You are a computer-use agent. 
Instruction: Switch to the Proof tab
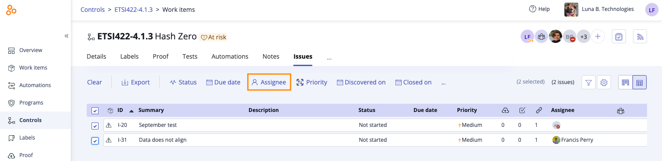click(161, 56)
